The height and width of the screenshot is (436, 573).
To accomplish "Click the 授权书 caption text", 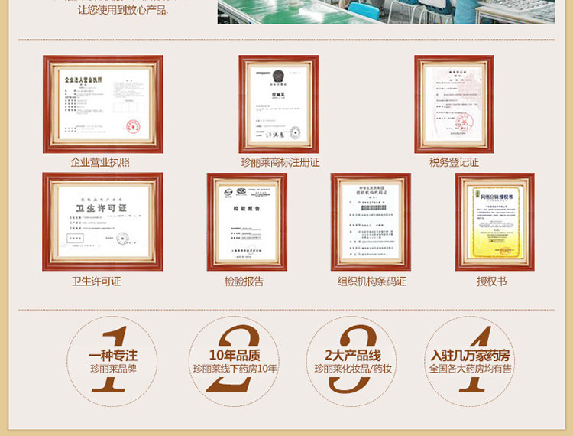I will coord(491,281).
